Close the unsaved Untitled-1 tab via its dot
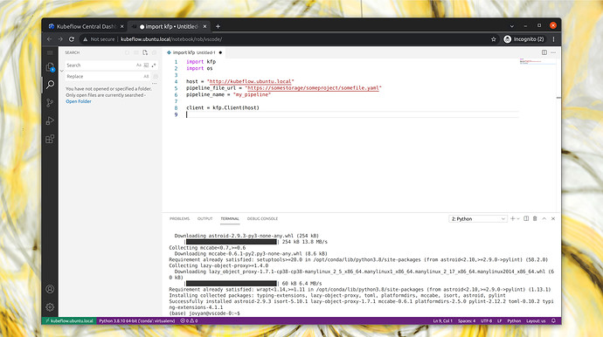This screenshot has height=337, width=603. [220, 52]
